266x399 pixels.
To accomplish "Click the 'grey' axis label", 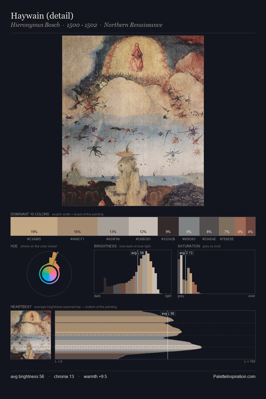I will pos(181,296).
